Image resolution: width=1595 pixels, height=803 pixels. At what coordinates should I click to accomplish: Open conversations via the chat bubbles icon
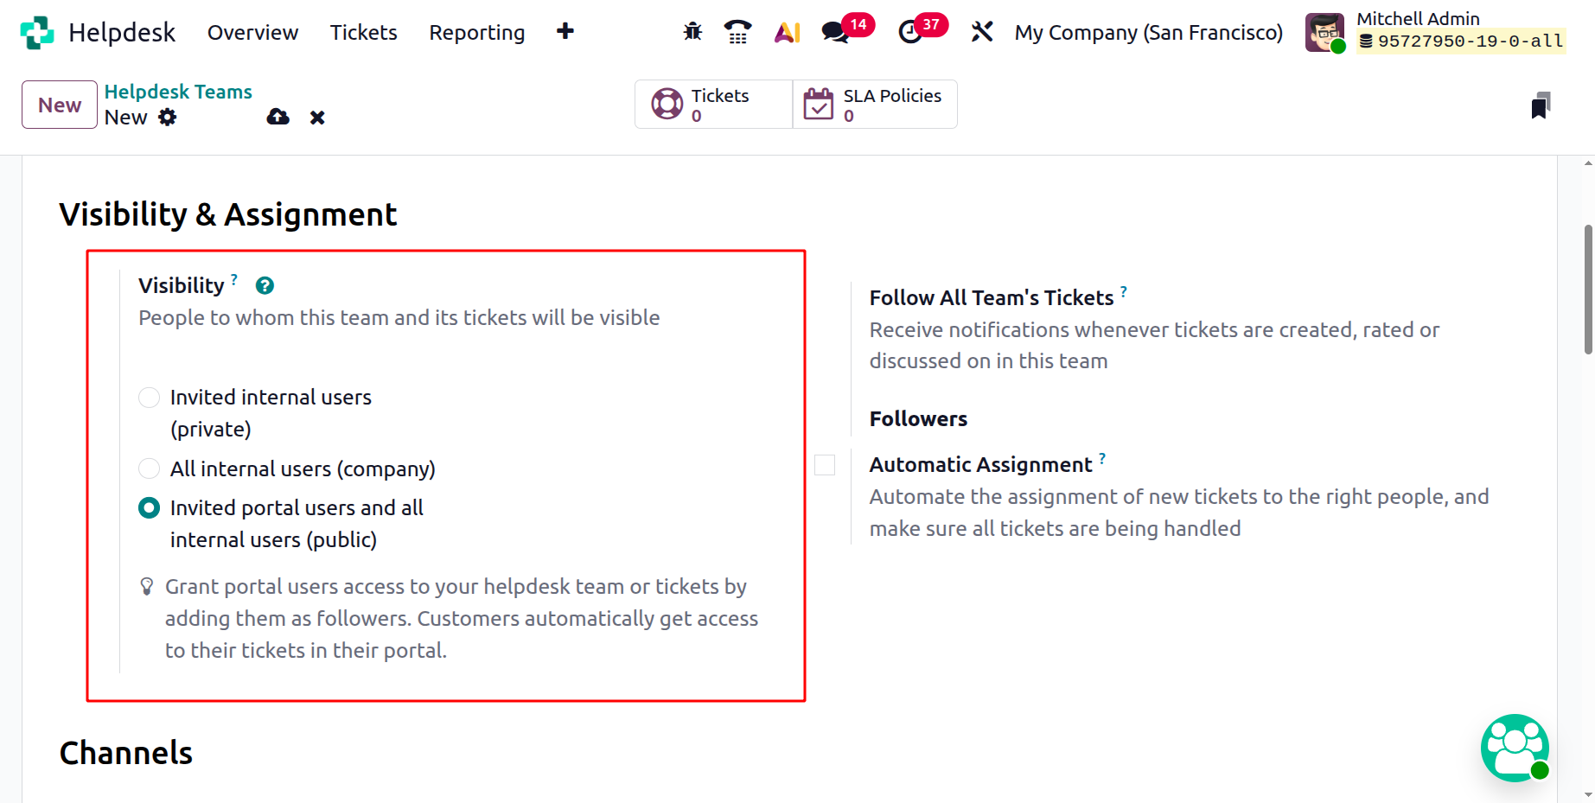[x=834, y=31]
